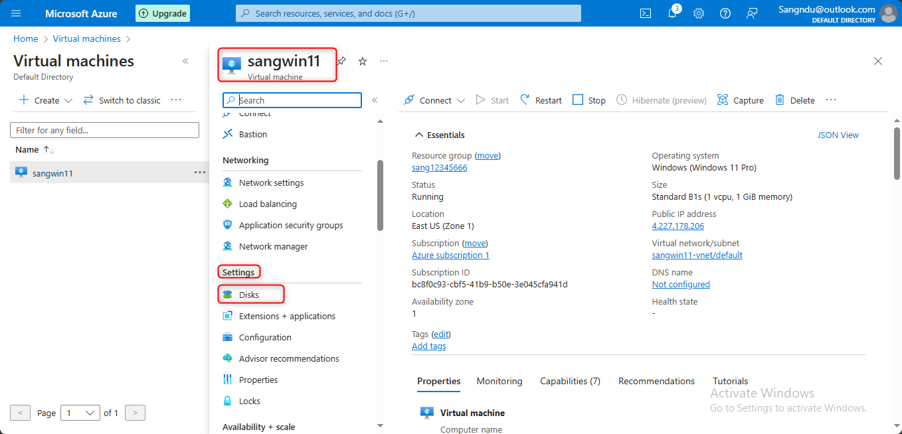Screen dimensions: 902x434
Task: Open Bastion in the resource menu
Action: 252,134
